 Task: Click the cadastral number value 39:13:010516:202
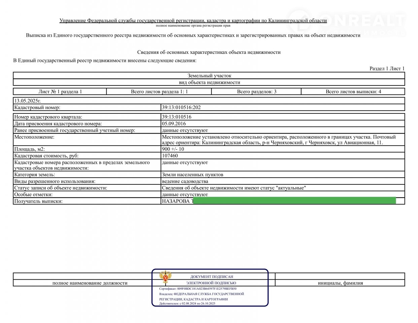[181, 108]
